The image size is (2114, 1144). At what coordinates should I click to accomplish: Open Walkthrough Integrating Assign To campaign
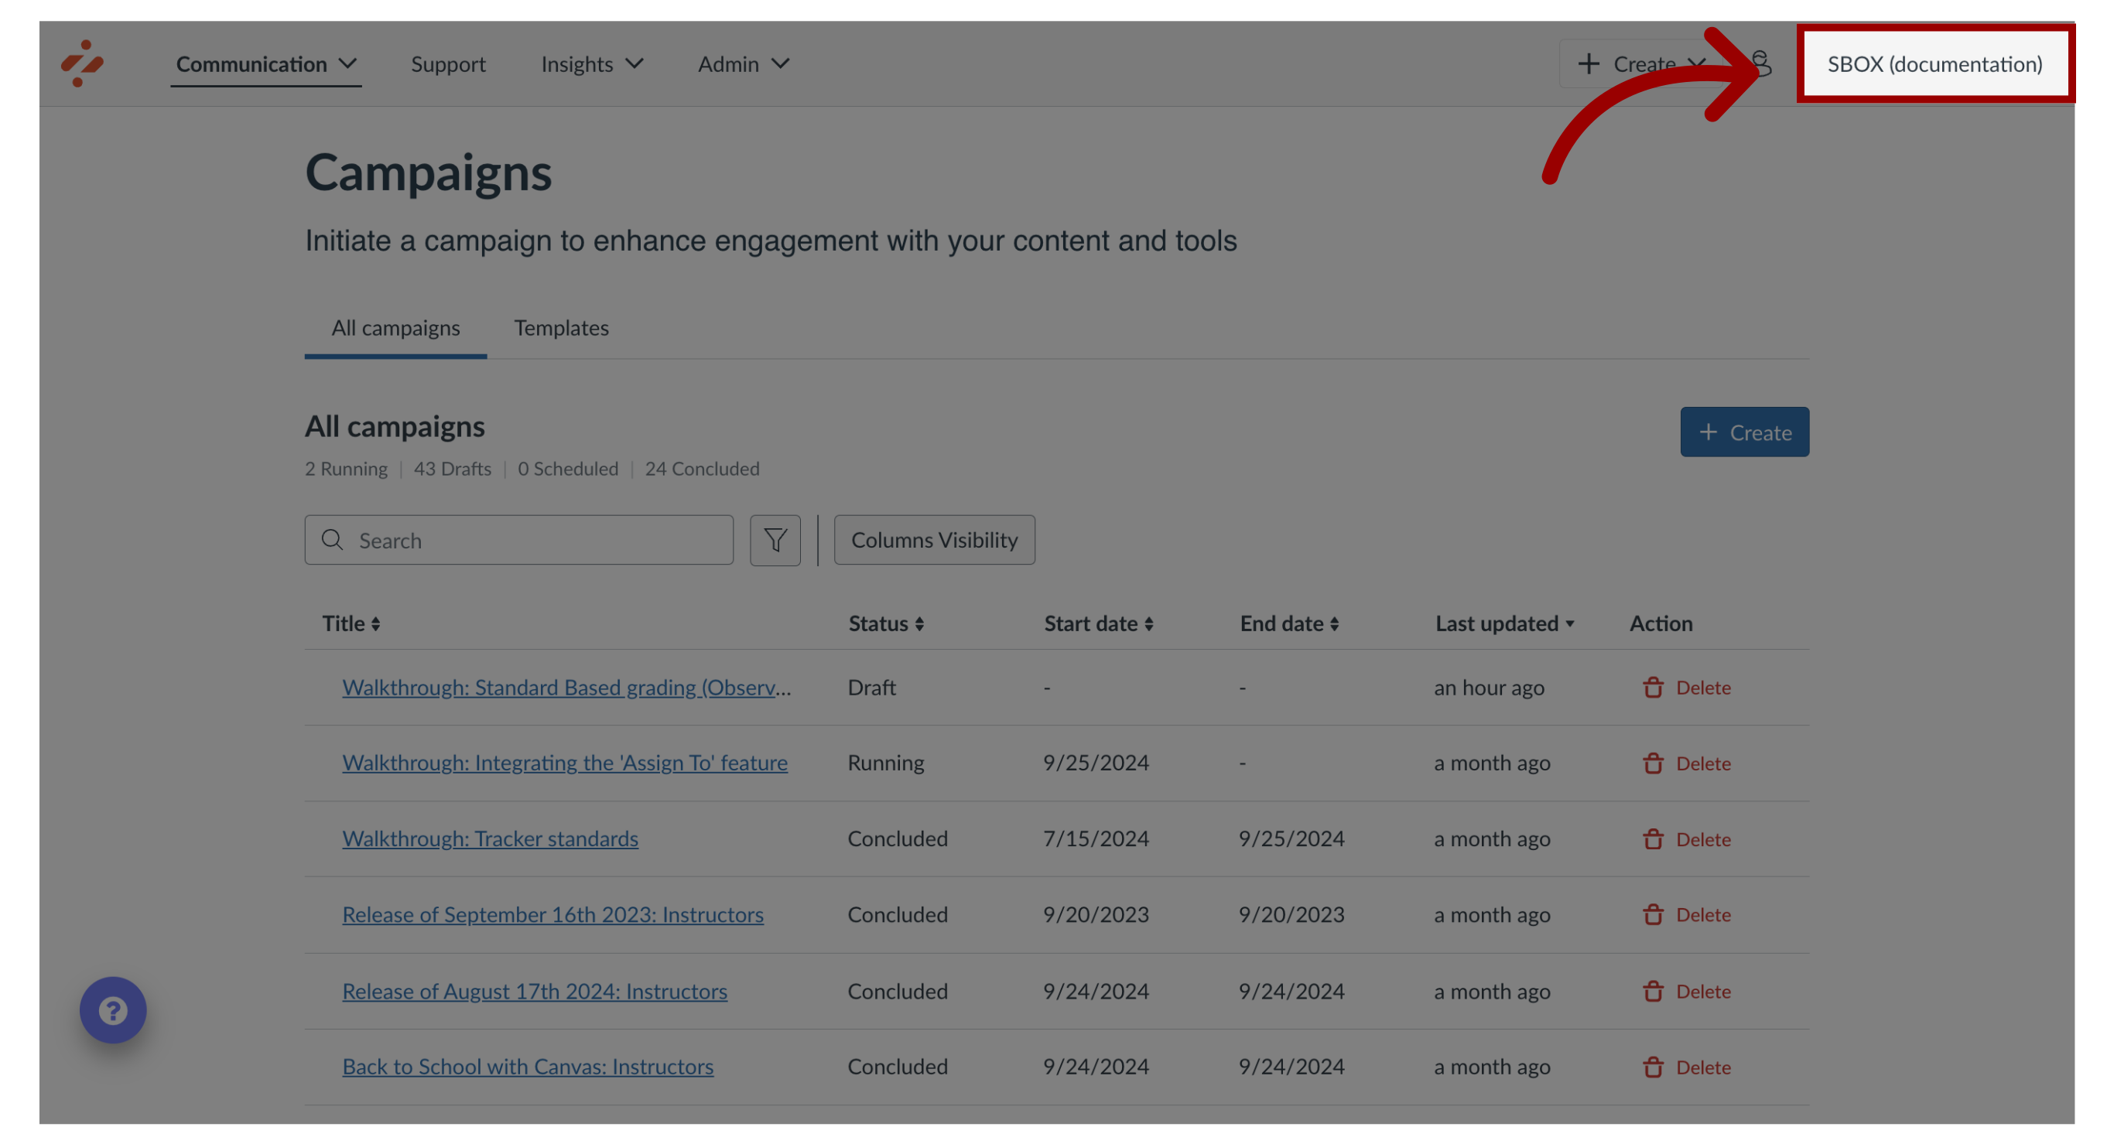point(564,762)
